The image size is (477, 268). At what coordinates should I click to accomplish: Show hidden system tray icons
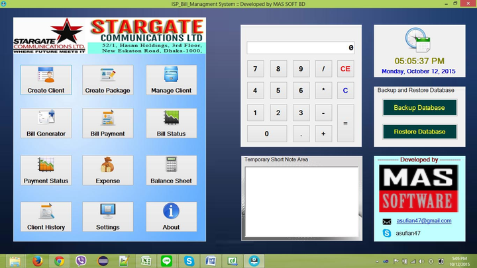(377, 261)
